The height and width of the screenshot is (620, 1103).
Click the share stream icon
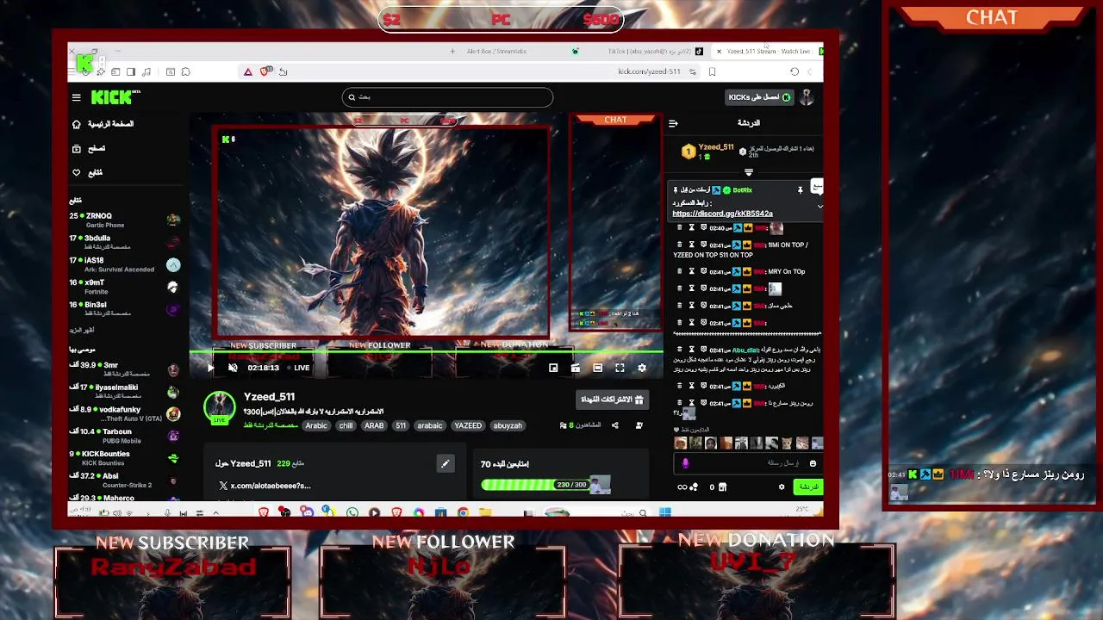click(x=614, y=425)
